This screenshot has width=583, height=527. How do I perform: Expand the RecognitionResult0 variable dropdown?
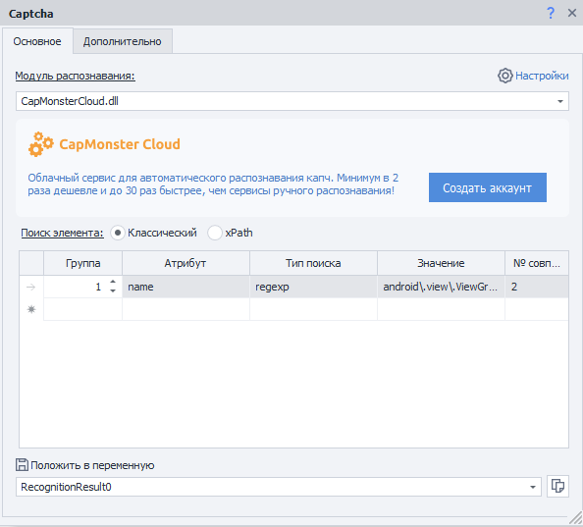(532, 487)
